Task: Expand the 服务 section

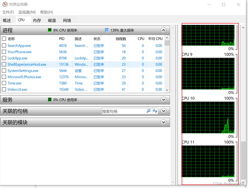Action: point(164,100)
